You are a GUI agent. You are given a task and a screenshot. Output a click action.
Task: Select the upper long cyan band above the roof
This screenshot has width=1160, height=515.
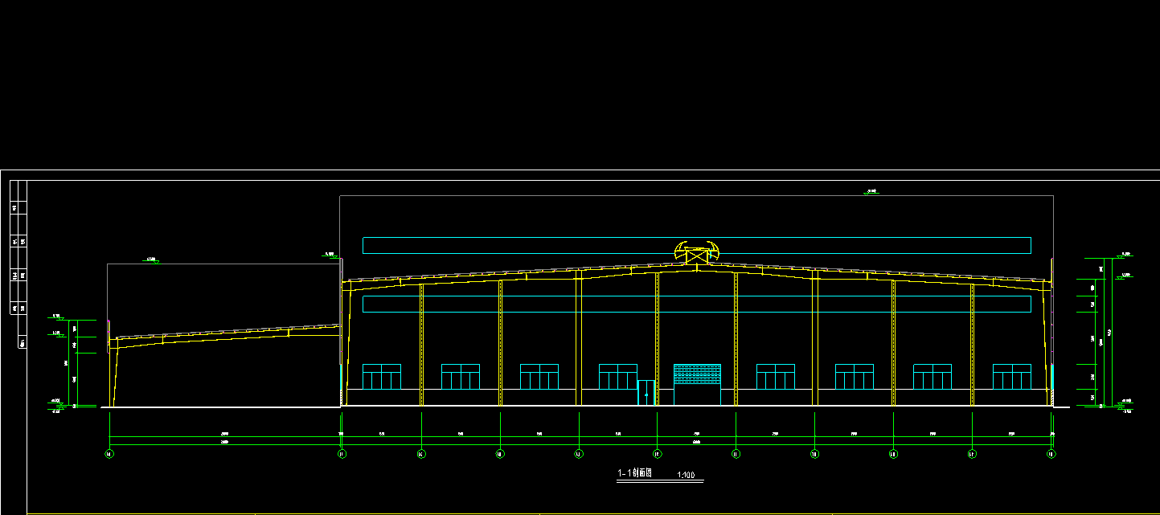696,245
